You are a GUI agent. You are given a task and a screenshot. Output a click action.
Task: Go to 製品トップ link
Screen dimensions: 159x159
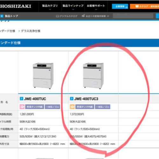[11, 16]
